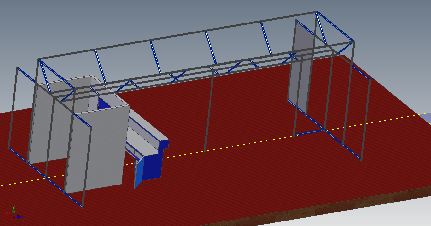Select the blue reception counter front
This screenshot has height=226, width=431.
click(152, 164)
